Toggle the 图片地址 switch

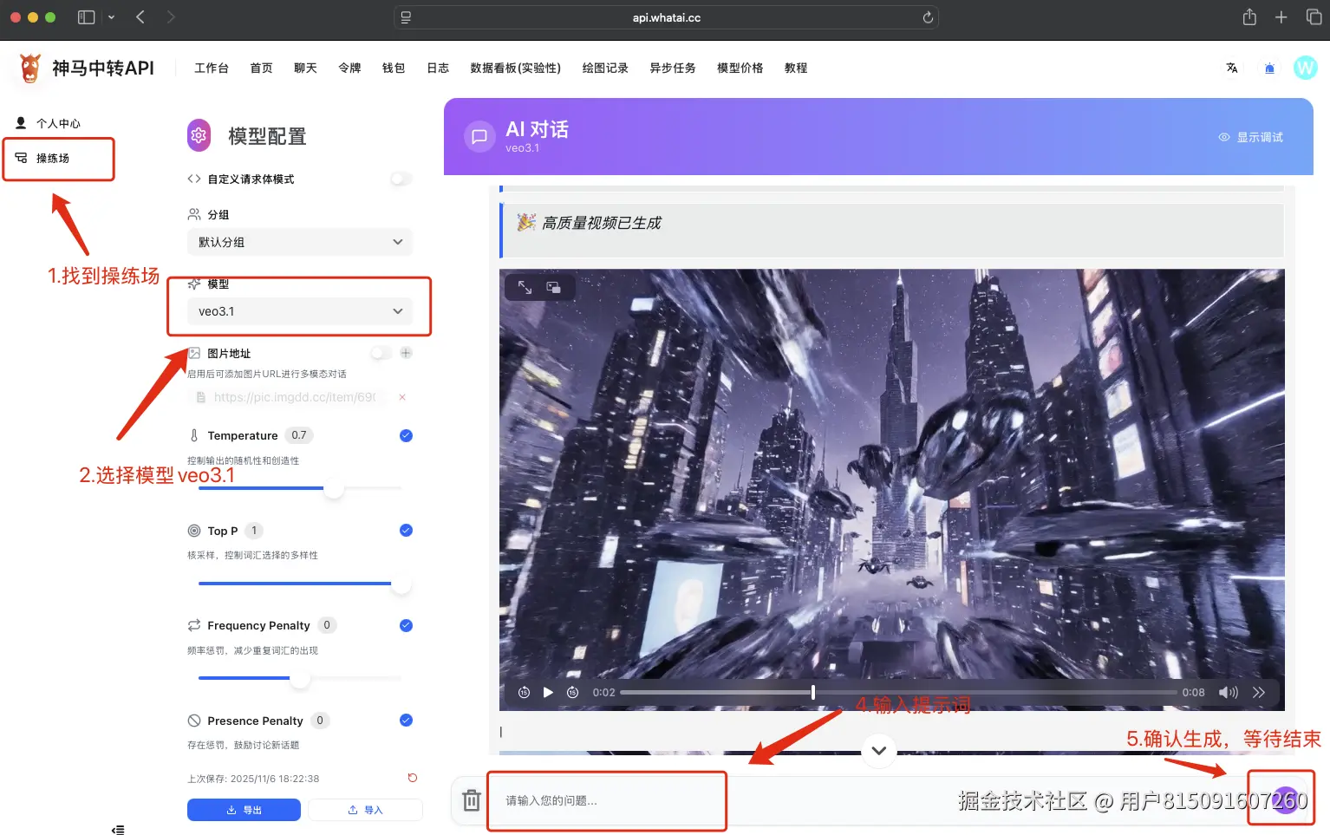[x=380, y=353]
